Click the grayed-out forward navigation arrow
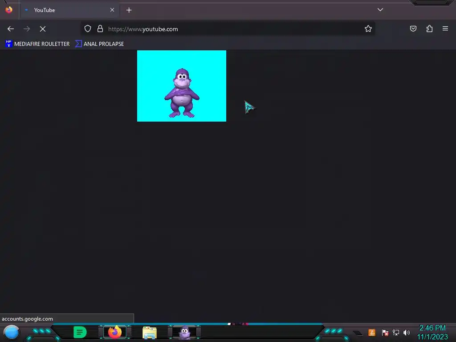Viewport: 456px width, 342px height. [x=27, y=29]
